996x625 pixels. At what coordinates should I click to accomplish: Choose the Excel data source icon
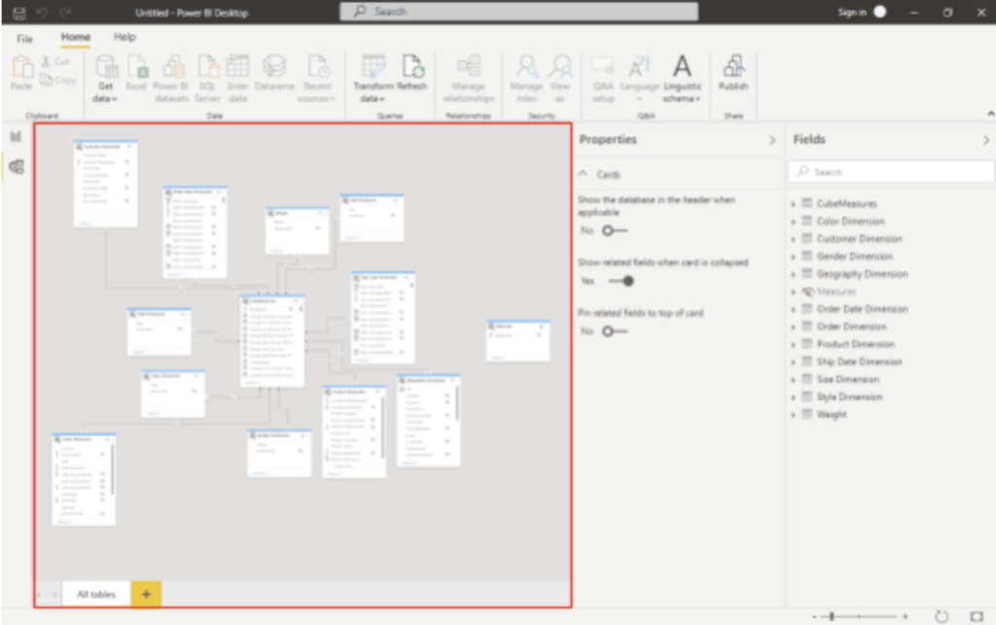pyautogui.click(x=137, y=66)
